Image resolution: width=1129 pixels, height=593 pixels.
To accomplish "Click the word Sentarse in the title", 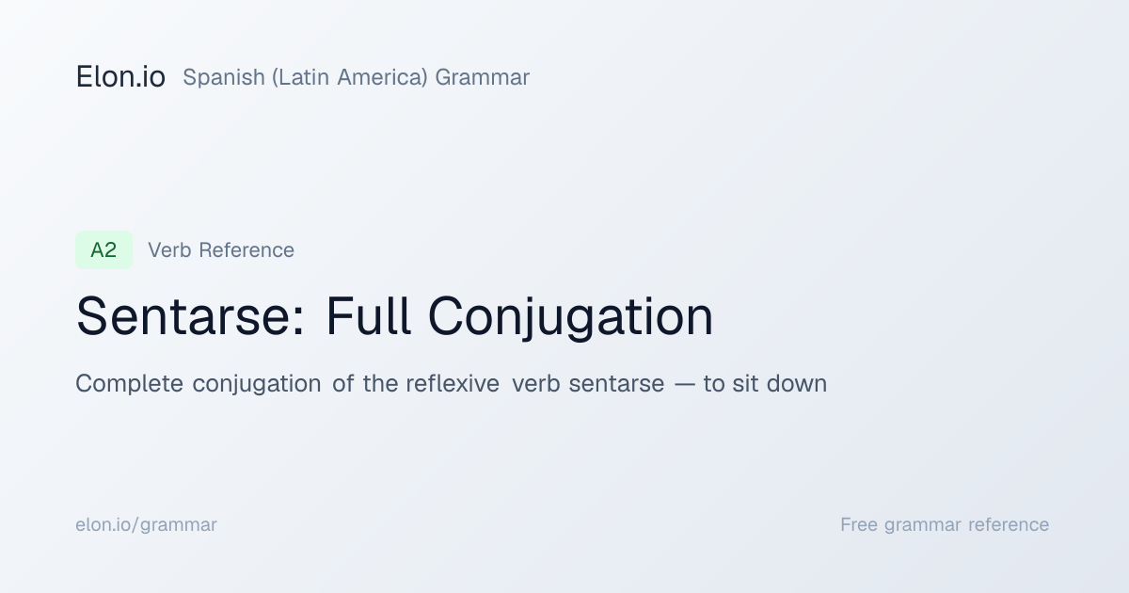I will tap(190, 316).
